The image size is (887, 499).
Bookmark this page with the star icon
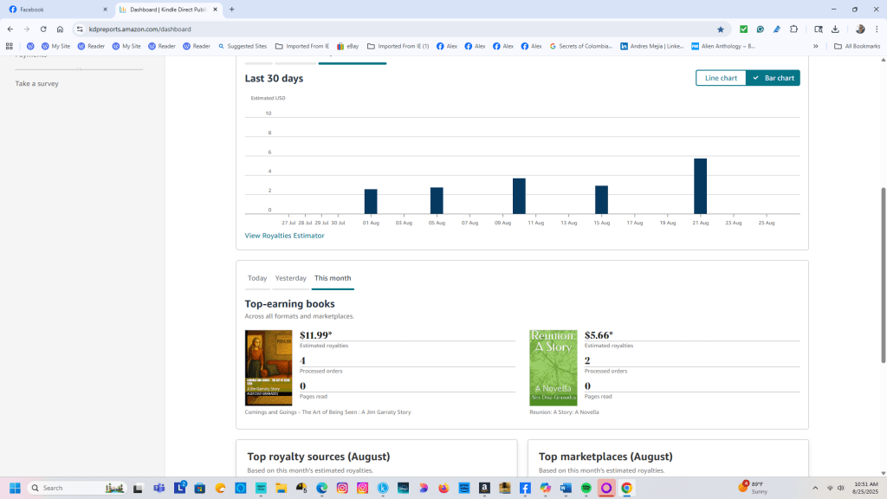click(x=720, y=29)
